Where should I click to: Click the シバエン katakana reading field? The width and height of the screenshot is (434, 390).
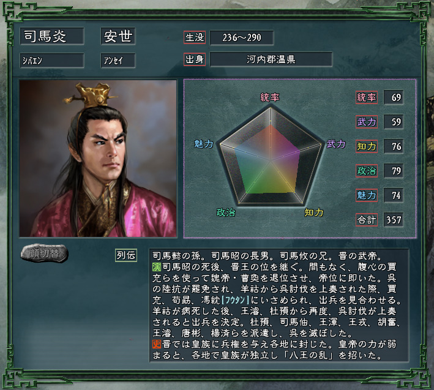(x=52, y=61)
